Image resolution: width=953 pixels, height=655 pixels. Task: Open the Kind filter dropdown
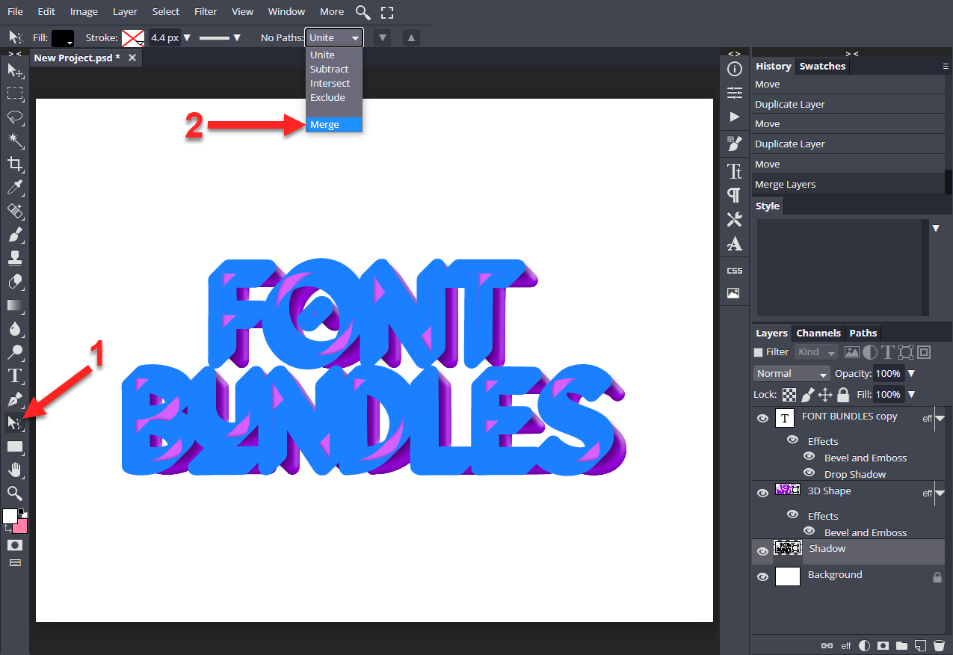[817, 352]
